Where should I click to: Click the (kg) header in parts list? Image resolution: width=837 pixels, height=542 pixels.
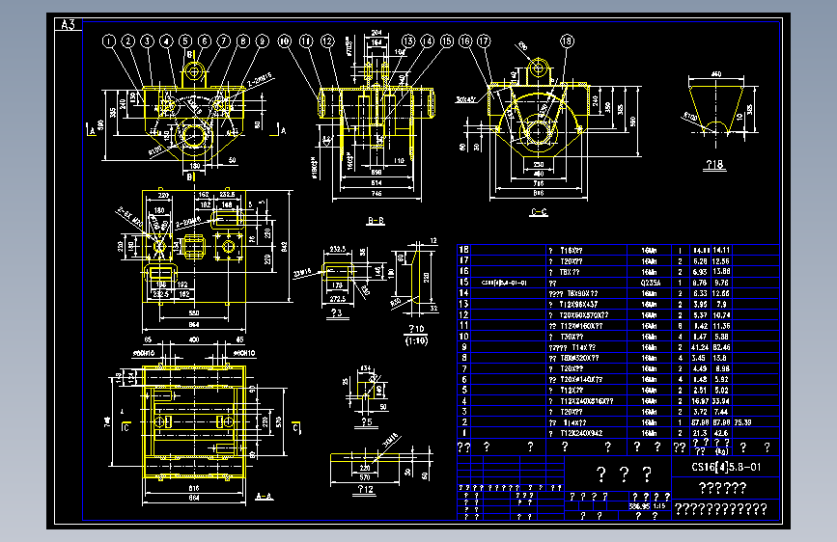click(721, 451)
